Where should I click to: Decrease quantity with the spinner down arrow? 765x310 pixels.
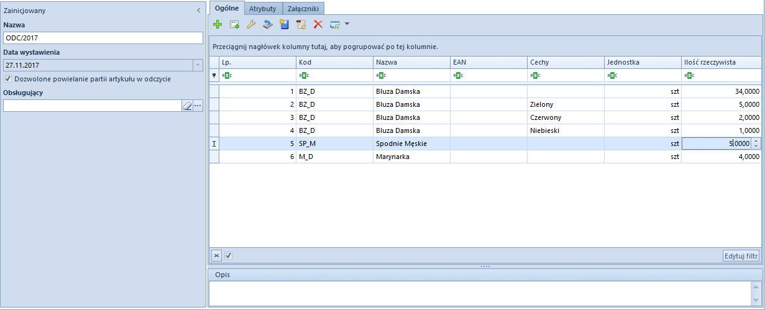(756, 147)
